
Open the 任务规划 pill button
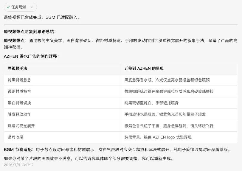tap(20, 7)
